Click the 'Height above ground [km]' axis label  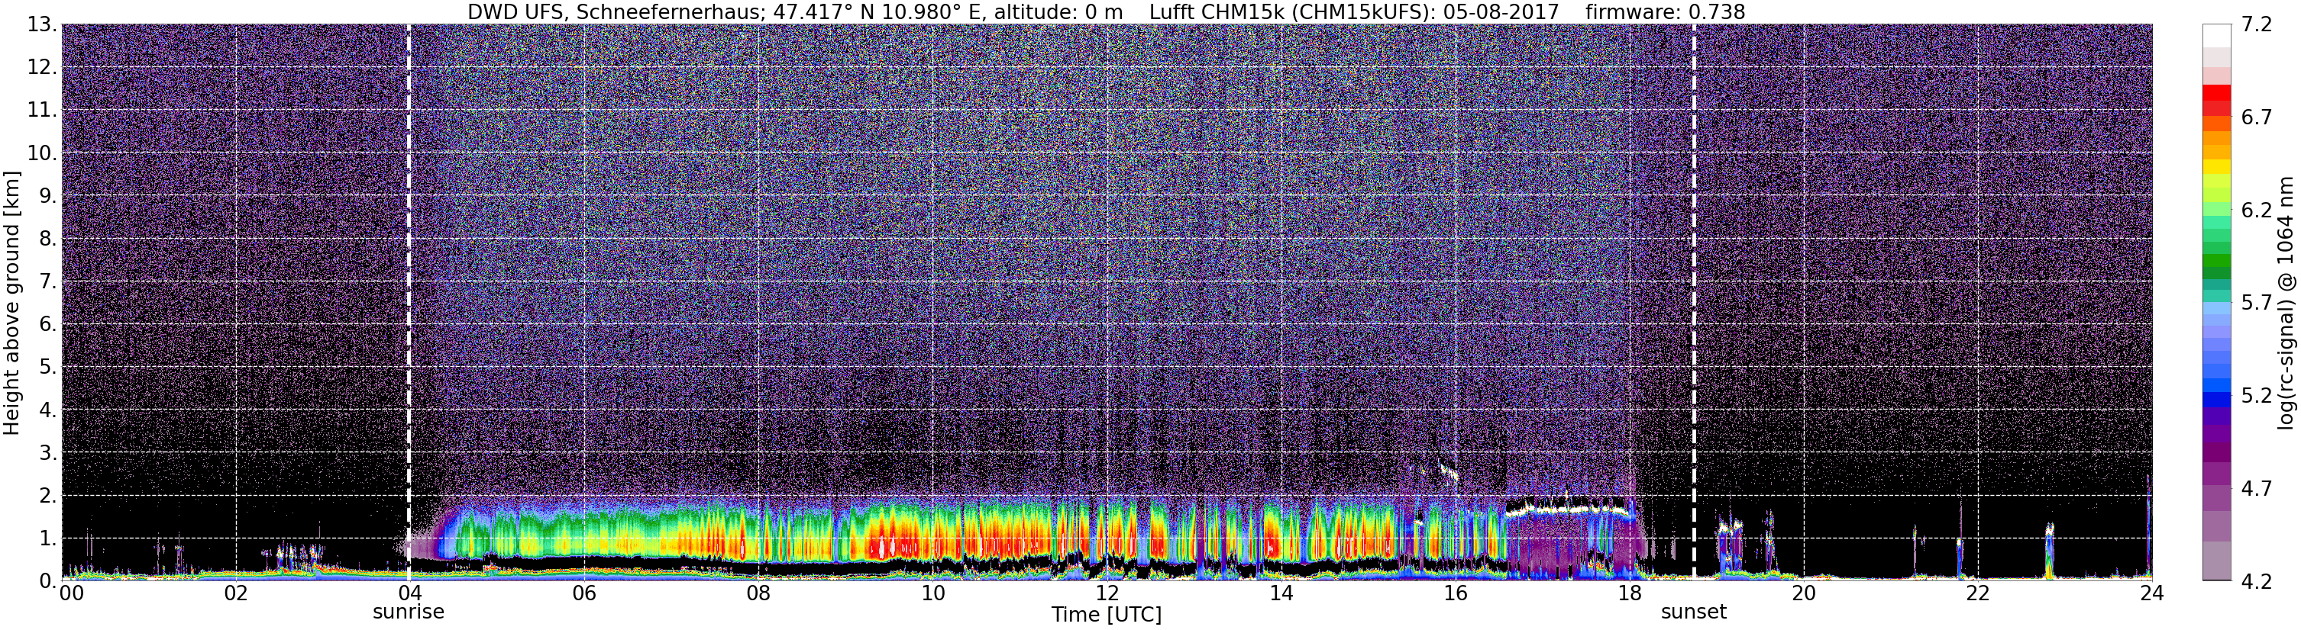point(11,303)
